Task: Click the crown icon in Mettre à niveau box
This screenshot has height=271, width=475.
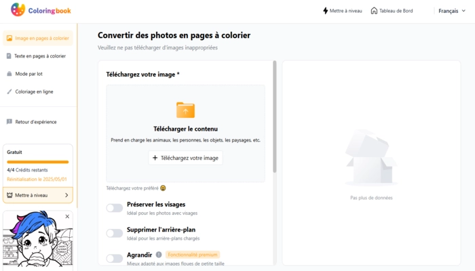Action: (9, 195)
